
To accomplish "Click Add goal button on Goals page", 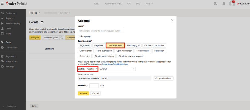I will click(35, 38).
